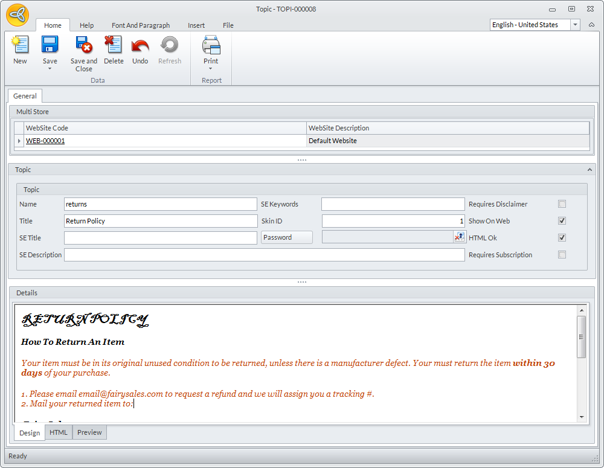604x468 pixels.
Task: Switch to the HTML editor tab
Action: (x=59, y=432)
